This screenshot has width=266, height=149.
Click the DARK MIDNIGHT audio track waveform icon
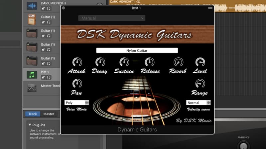[x=32, y=6]
